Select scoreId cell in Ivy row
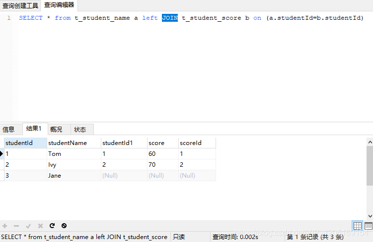 tap(197, 165)
